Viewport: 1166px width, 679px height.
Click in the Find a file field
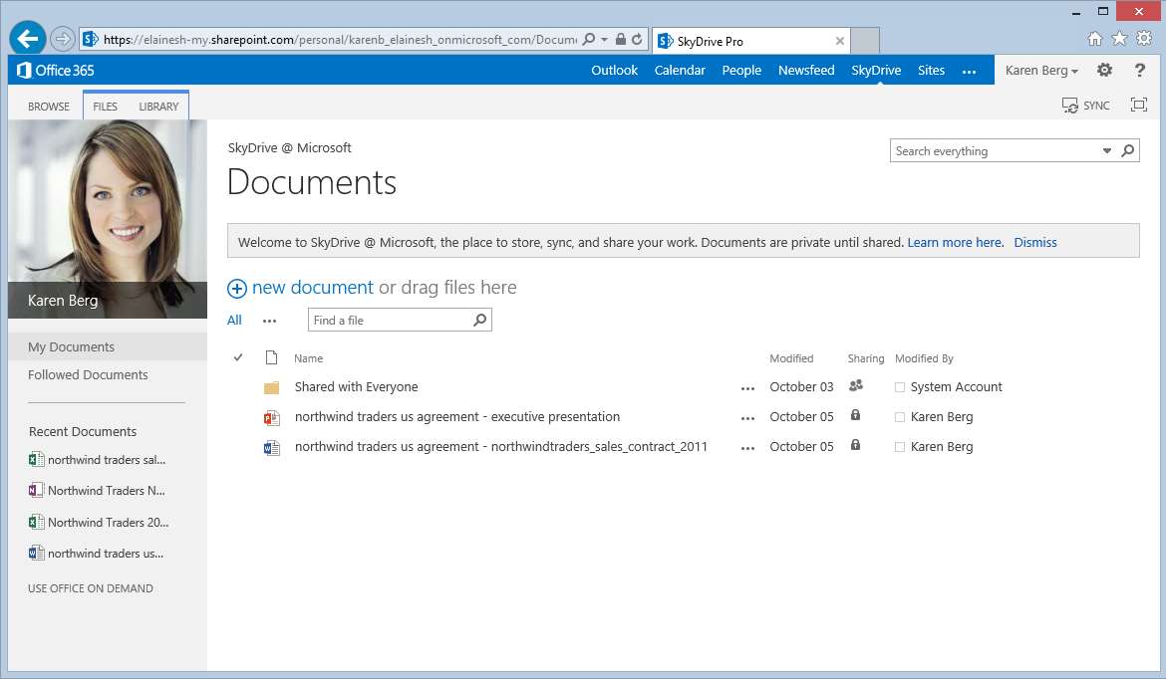coord(391,321)
